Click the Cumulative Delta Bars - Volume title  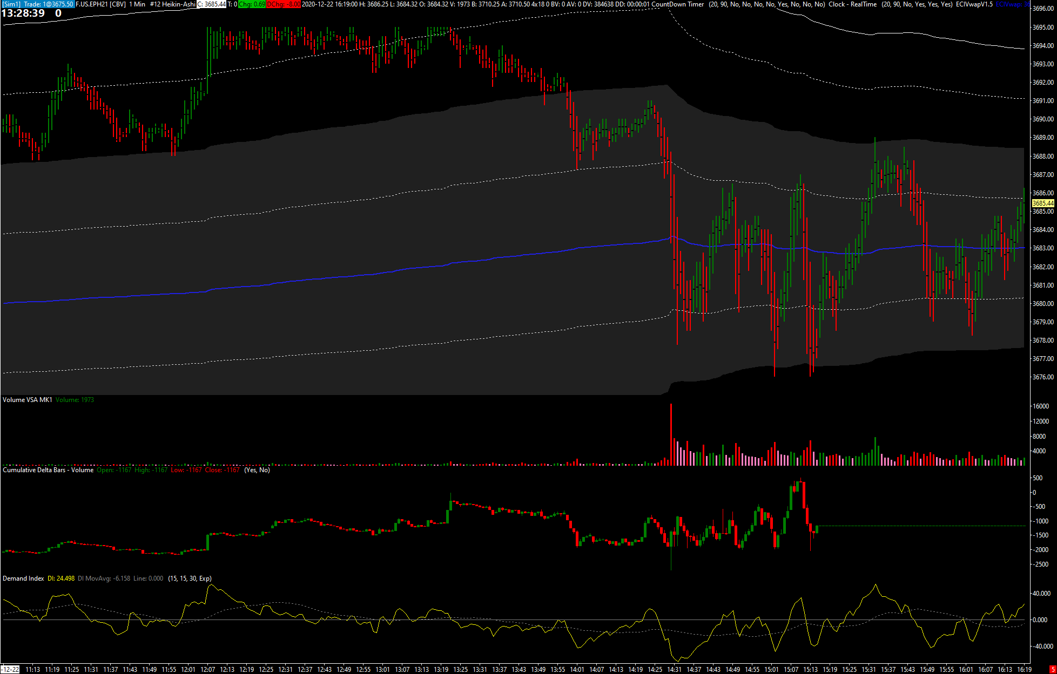pos(48,470)
